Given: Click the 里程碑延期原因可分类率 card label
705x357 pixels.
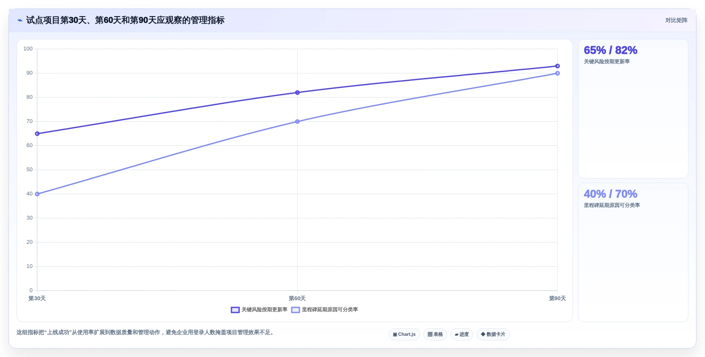Looking at the screenshot, I should coord(612,206).
